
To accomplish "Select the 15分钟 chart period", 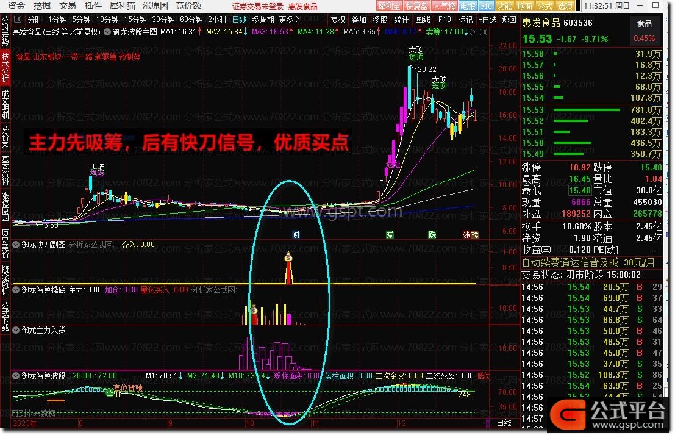I will click(135, 20).
